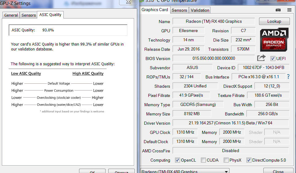Click the BIOS Version field value

click(214, 58)
